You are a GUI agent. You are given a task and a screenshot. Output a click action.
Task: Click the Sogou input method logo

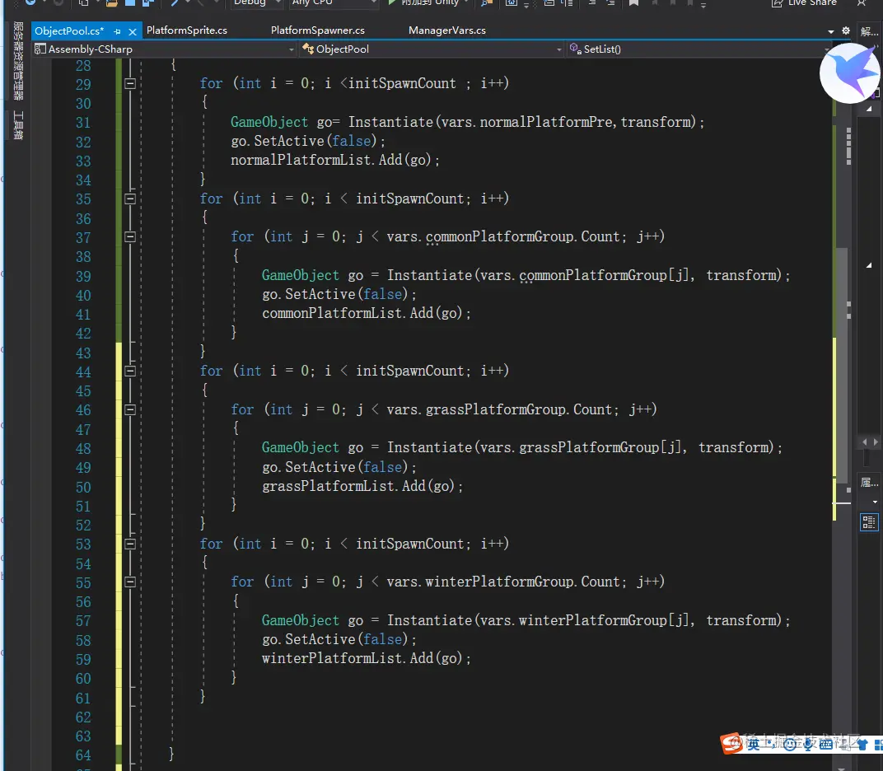click(x=731, y=743)
